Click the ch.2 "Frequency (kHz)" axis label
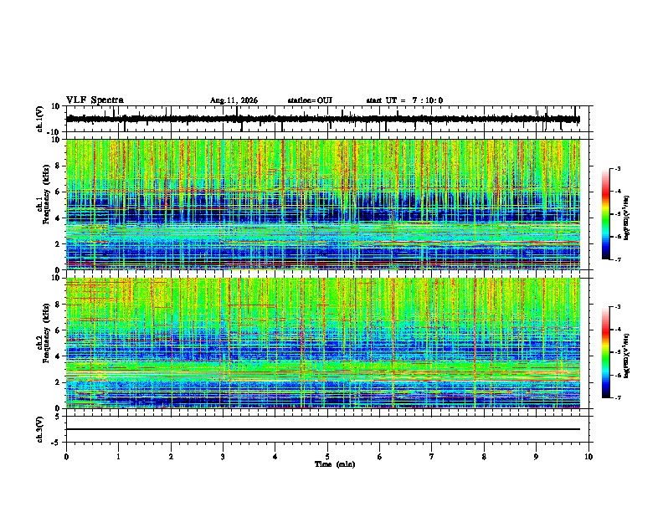Screen dimensions: 663x512 click(x=46, y=333)
